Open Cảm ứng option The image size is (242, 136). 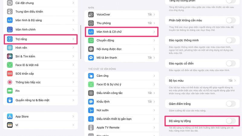pyautogui.click(x=122, y=76)
